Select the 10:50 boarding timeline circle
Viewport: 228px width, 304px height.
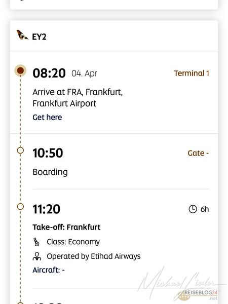point(20,150)
